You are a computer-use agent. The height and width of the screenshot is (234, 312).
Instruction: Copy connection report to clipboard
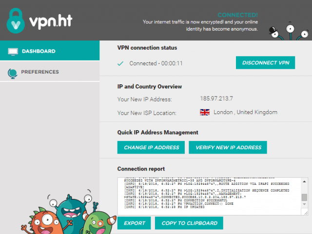(x=189, y=223)
